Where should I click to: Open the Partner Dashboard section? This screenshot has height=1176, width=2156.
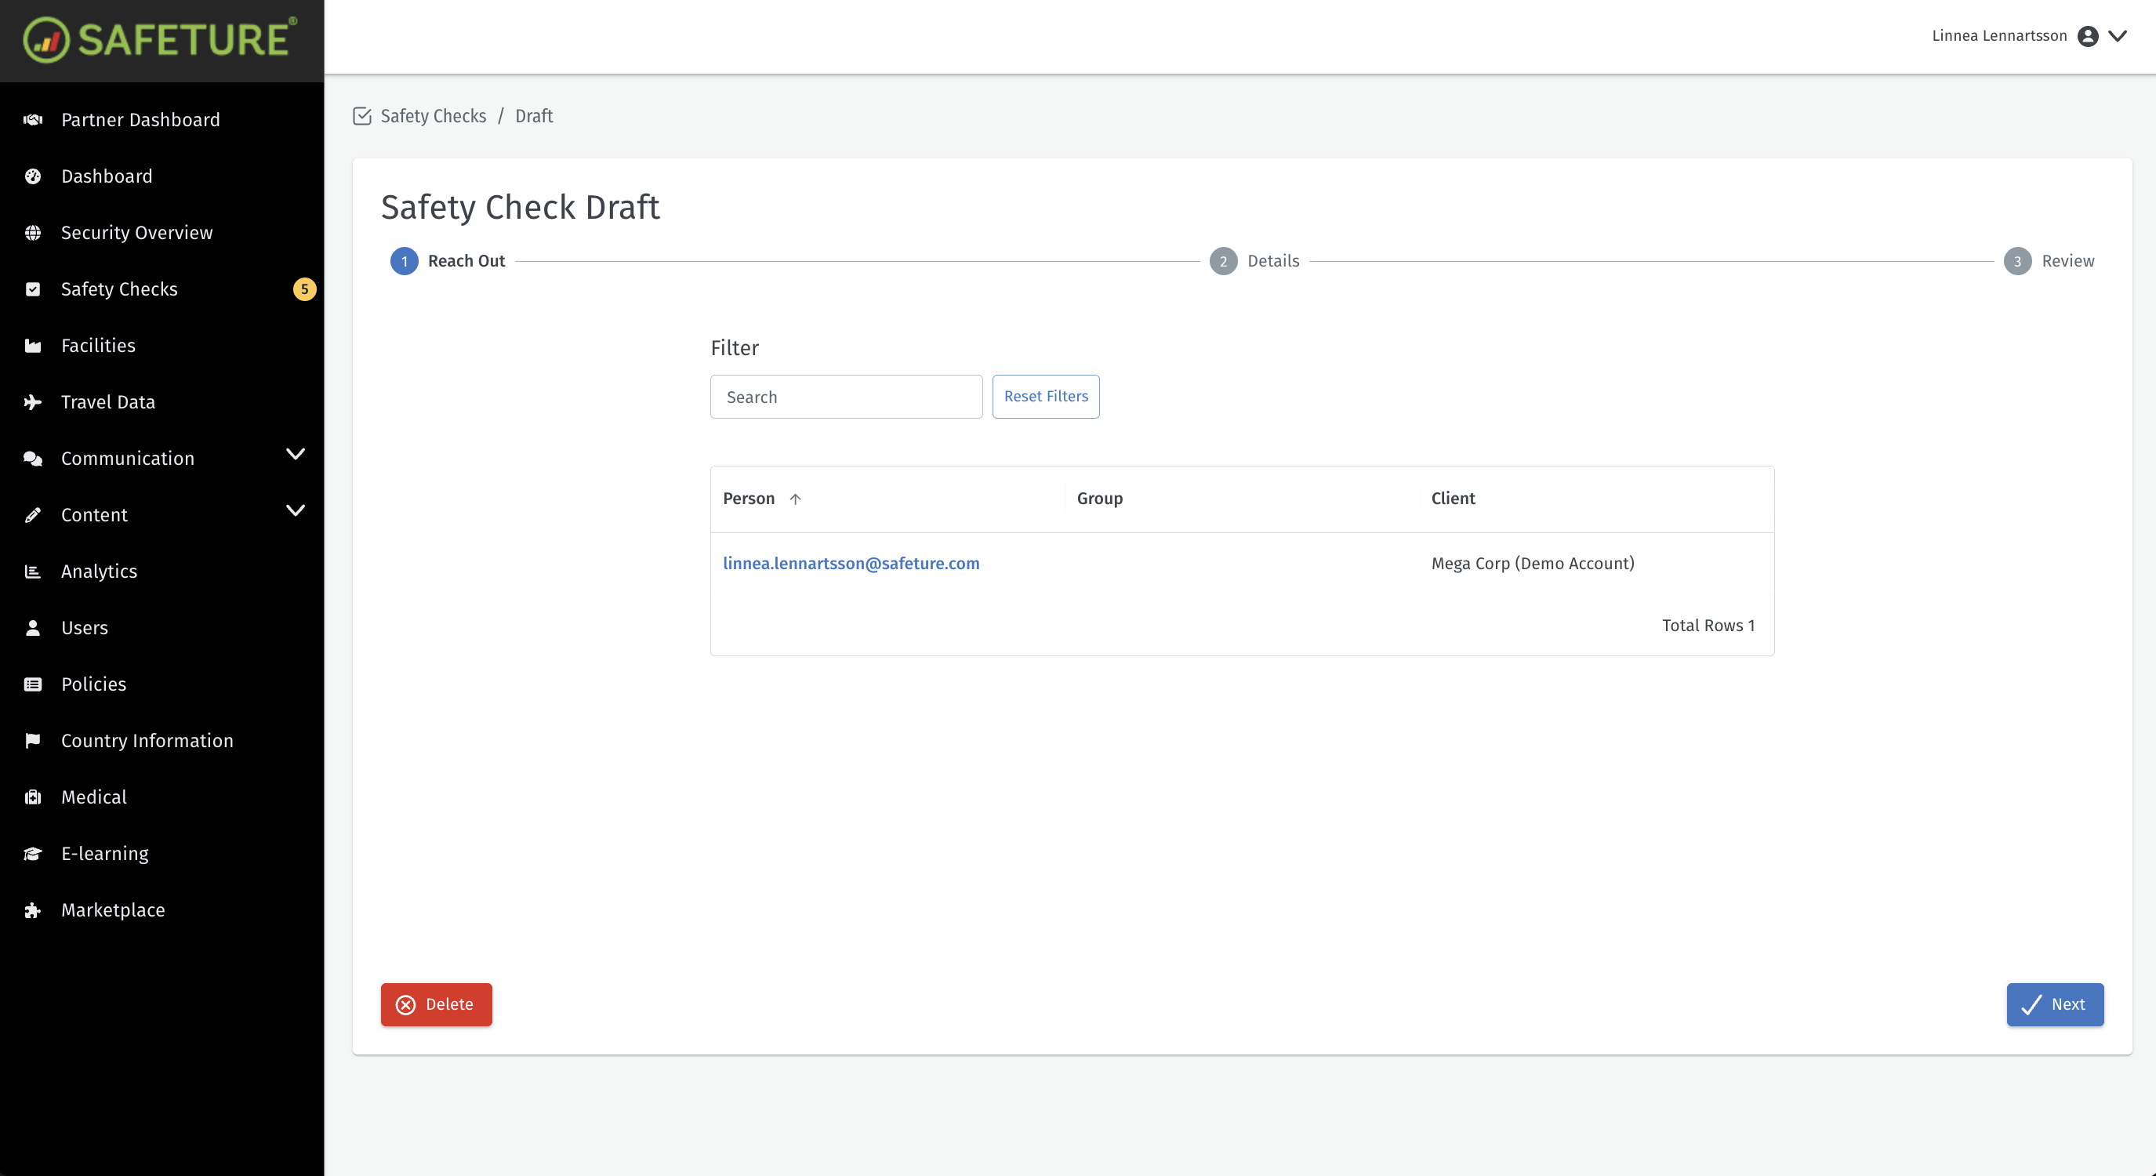click(x=140, y=120)
